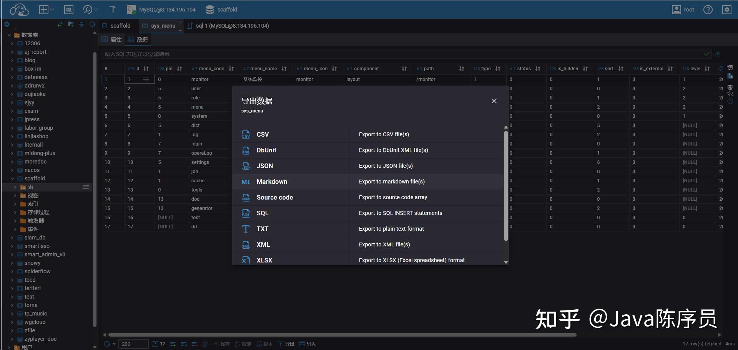Clear the filter with the eraser icon

pos(717,54)
